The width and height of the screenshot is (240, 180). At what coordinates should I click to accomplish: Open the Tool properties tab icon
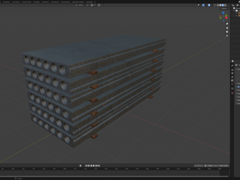tap(232, 65)
